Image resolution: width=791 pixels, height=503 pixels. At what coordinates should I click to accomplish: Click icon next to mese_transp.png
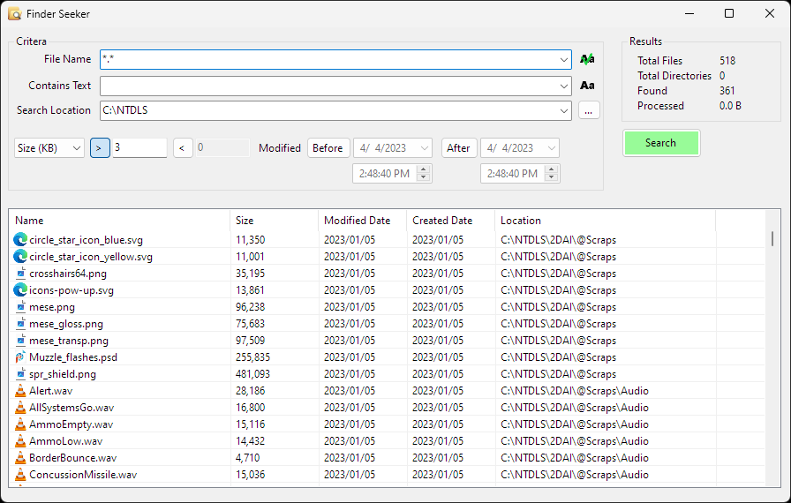tap(20, 341)
